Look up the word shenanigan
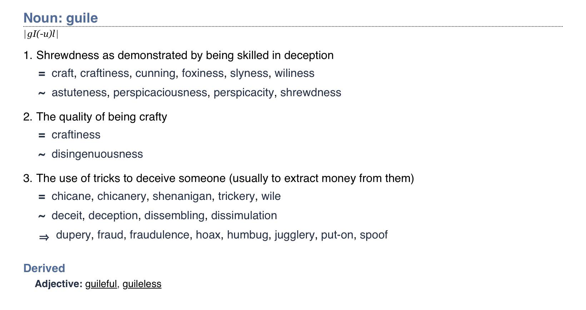Screen dimensions: 586x310 point(182,196)
